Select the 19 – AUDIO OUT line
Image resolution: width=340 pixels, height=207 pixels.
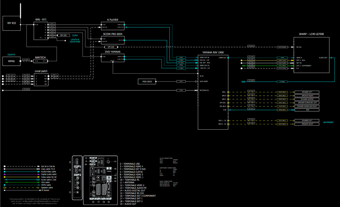pyautogui.click(x=128, y=204)
